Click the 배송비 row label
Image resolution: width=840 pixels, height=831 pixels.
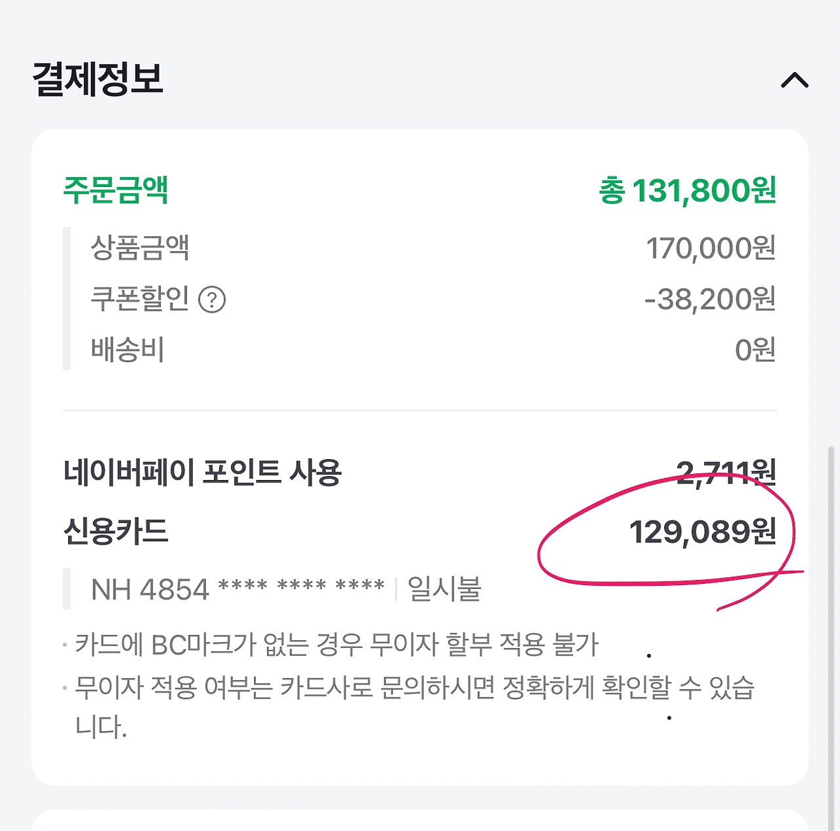pos(127,350)
